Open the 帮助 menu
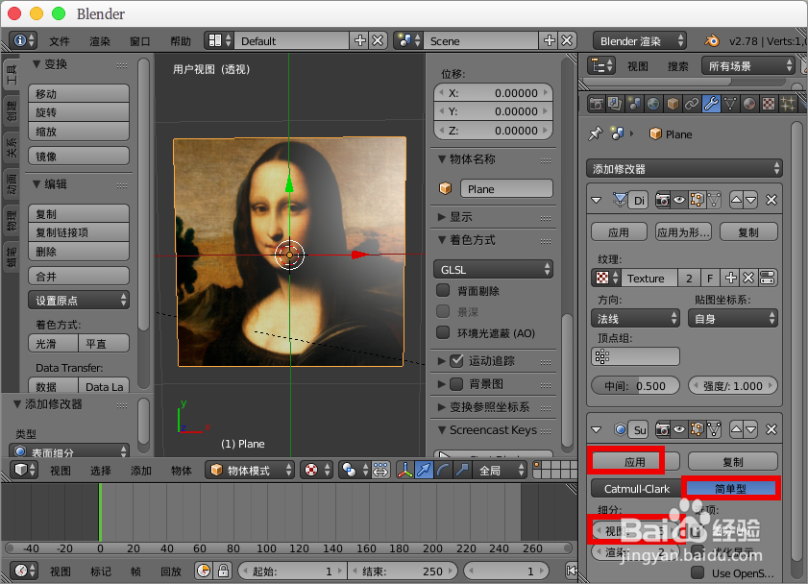 181,41
